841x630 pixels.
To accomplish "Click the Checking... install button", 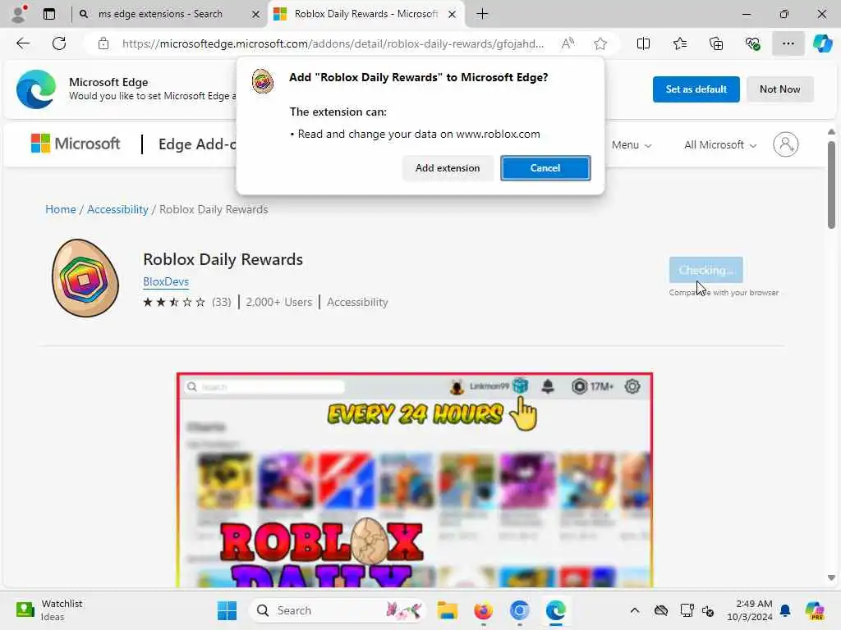I will 705,269.
